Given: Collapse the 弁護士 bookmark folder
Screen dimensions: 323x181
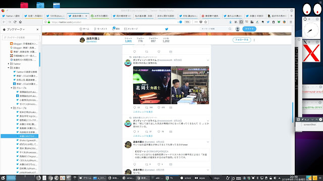Looking at the screenshot, I should coord(9,68).
